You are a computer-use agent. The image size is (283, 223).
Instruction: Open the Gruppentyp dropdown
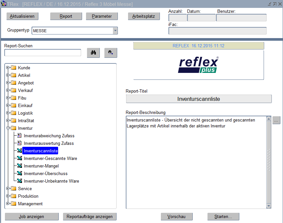[115, 31]
